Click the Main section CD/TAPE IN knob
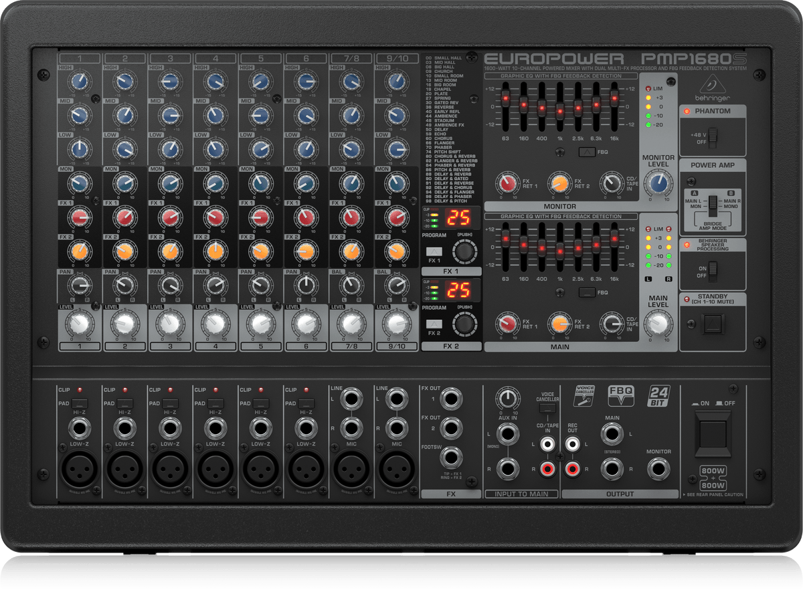 click(611, 324)
